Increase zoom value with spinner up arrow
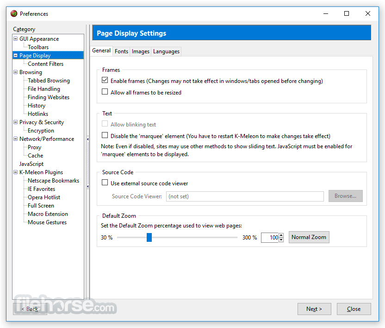The height and width of the screenshot is (328, 385). tap(281, 235)
